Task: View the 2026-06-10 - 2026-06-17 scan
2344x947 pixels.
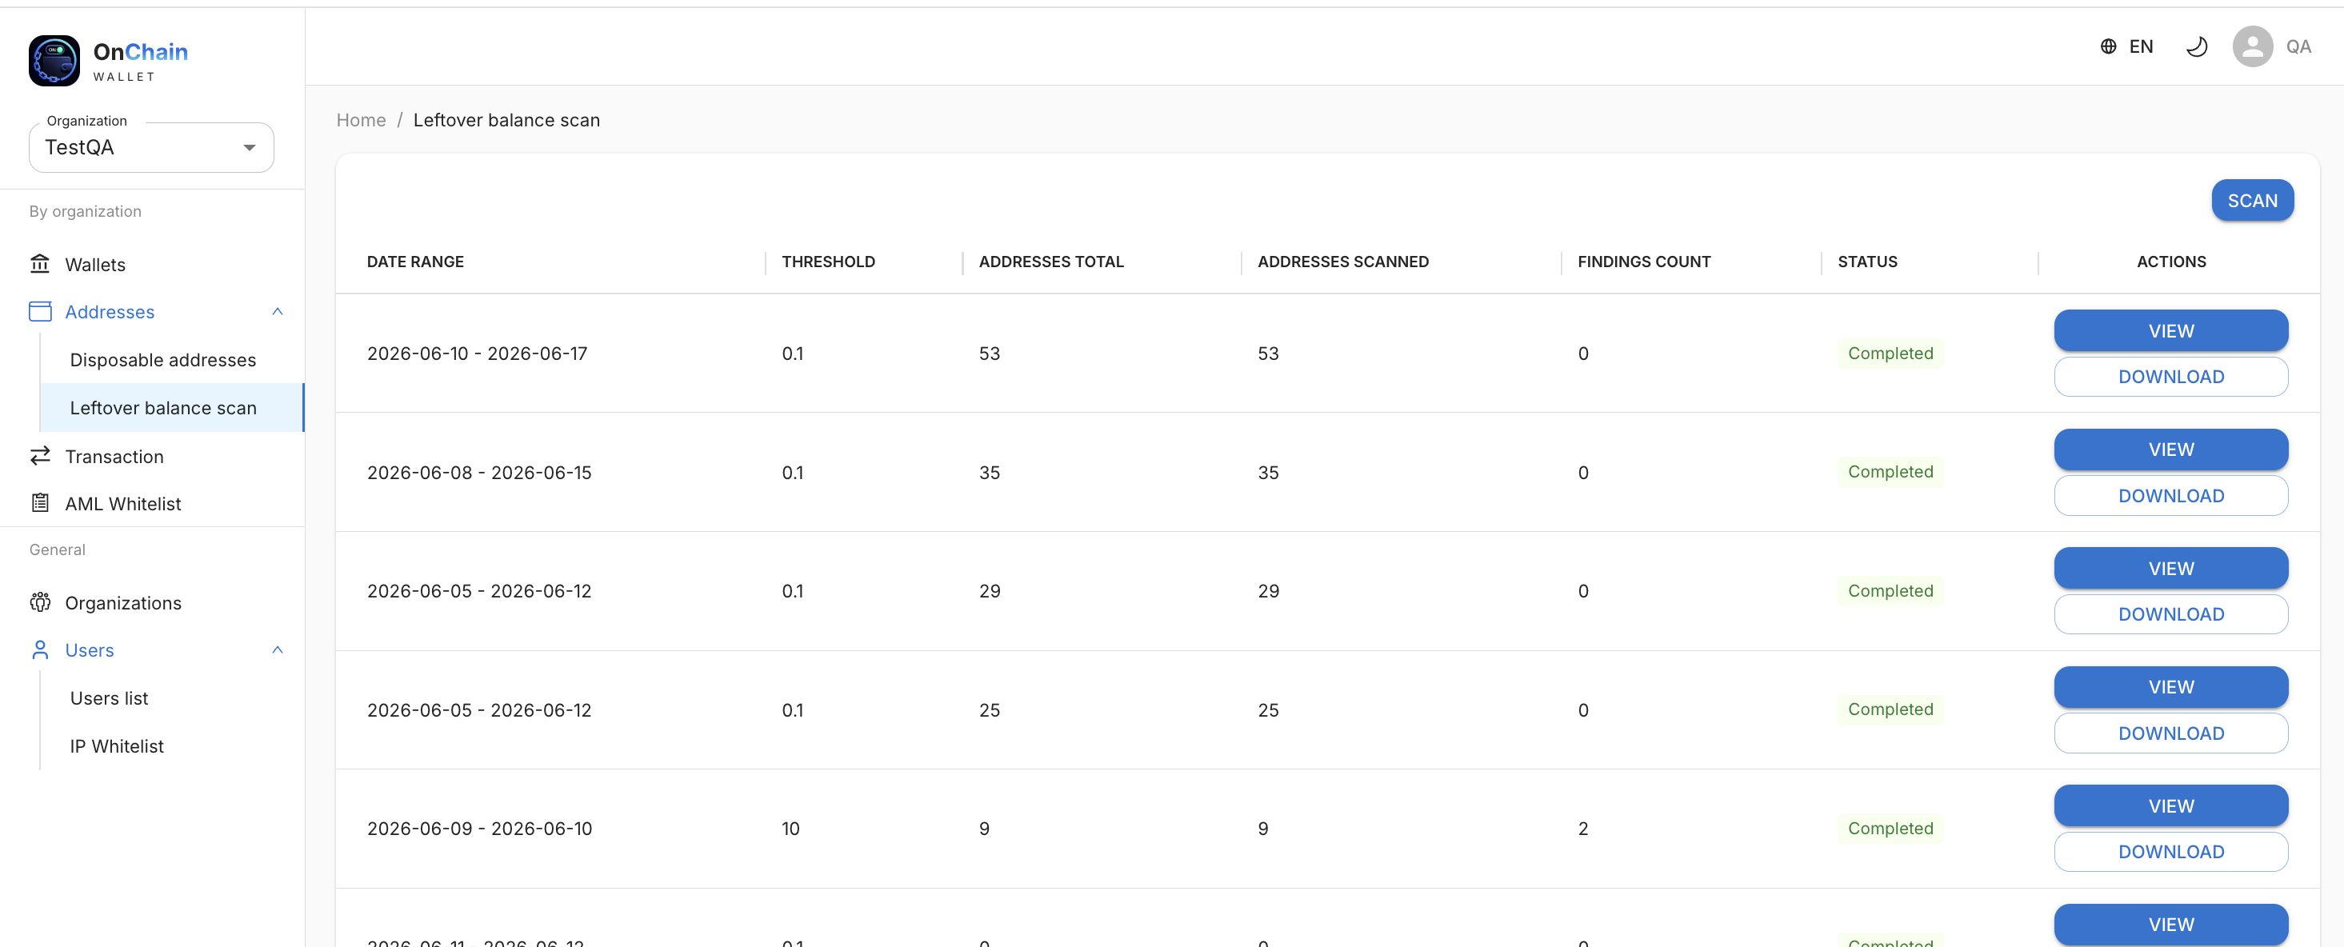Action: pyautogui.click(x=2171, y=330)
